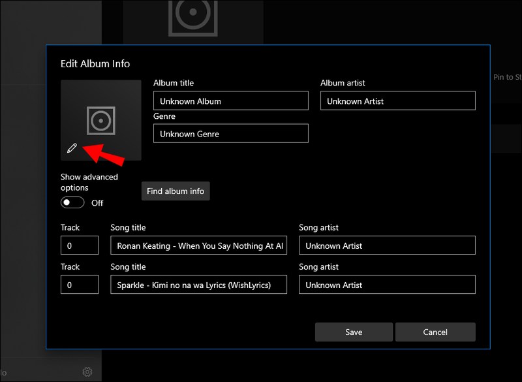The image size is (522, 382).
Task: Edit Sparkle - Kimi no na wa title field
Action: [x=199, y=285]
